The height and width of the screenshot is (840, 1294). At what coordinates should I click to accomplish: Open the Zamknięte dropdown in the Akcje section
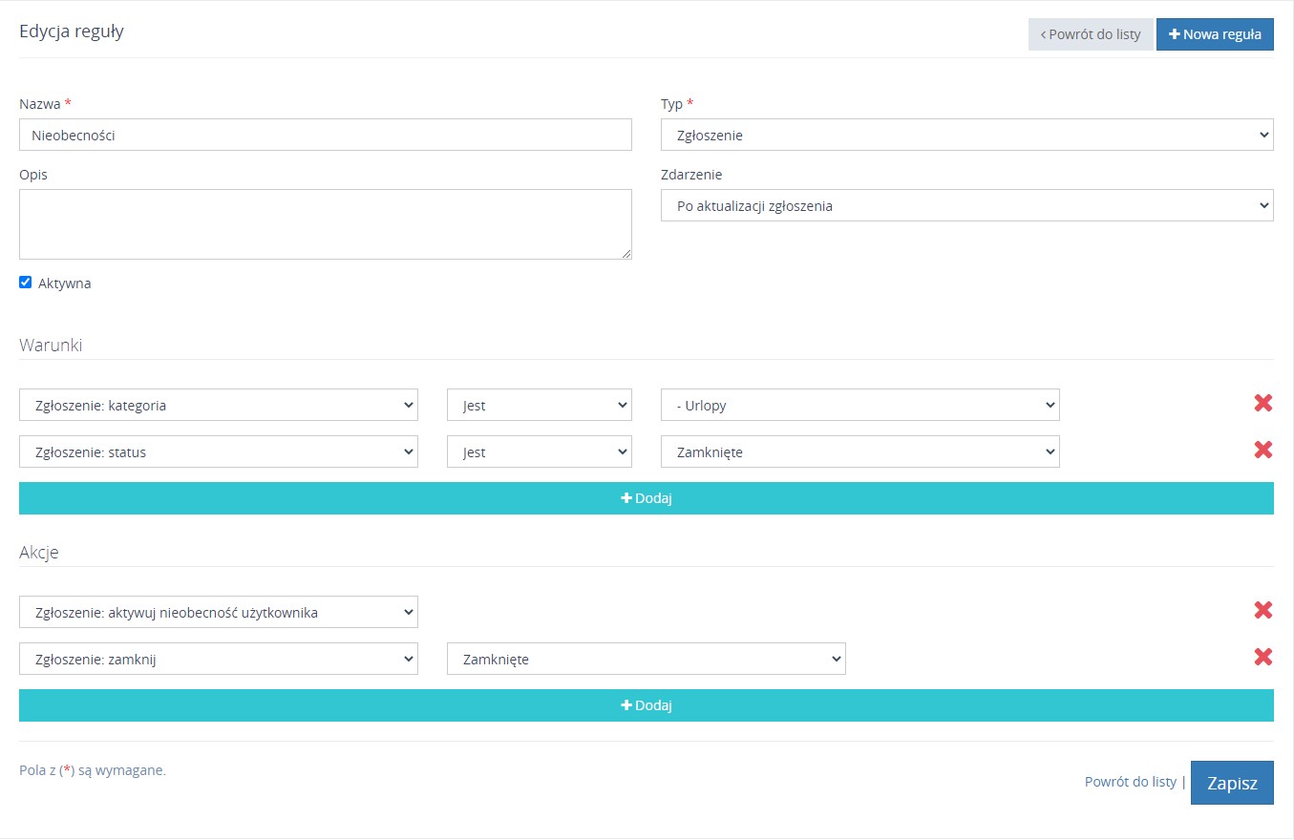(646, 660)
